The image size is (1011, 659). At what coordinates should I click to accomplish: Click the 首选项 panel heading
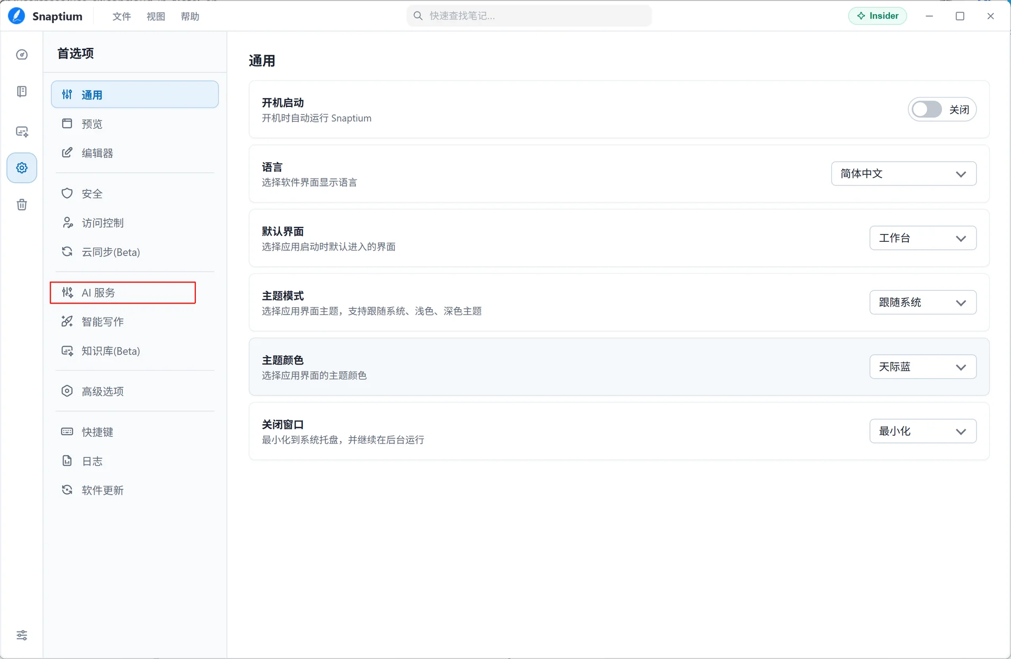tap(75, 53)
